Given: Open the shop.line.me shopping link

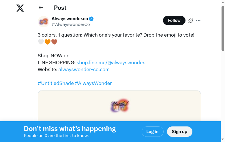Looking at the screenshot, I should pos(112,63).
